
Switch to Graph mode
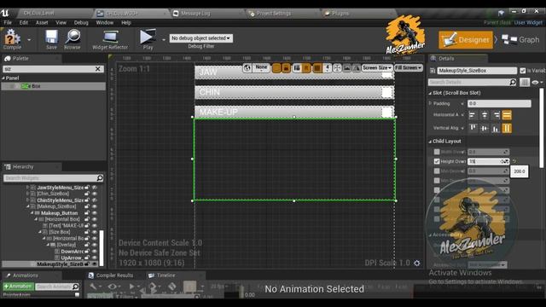(520, 40)
